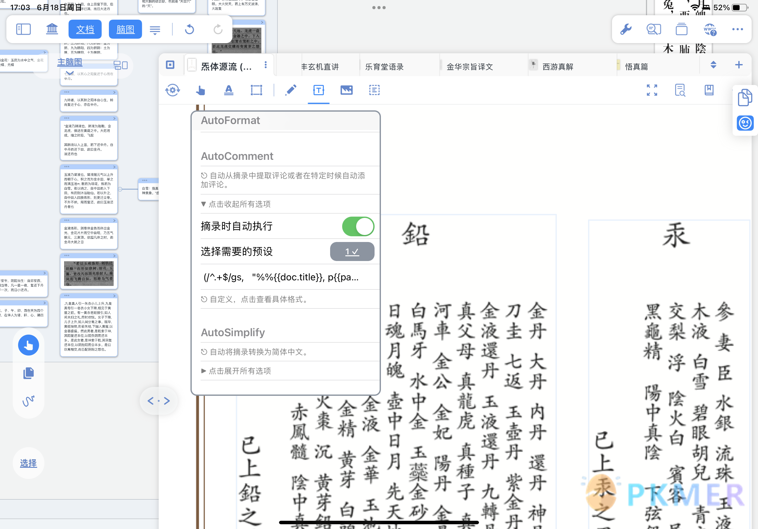
Task: Open the AutoFormat section header
Action: pos(230,121)
